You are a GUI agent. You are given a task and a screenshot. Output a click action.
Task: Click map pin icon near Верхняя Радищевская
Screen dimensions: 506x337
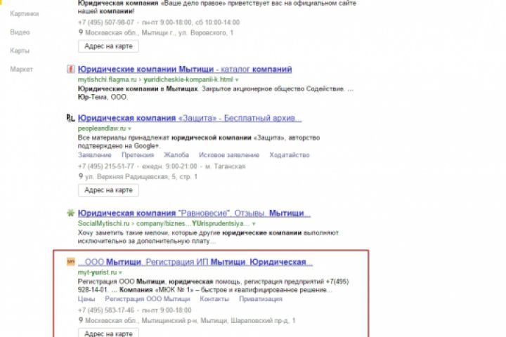click(x=81, y=176)
